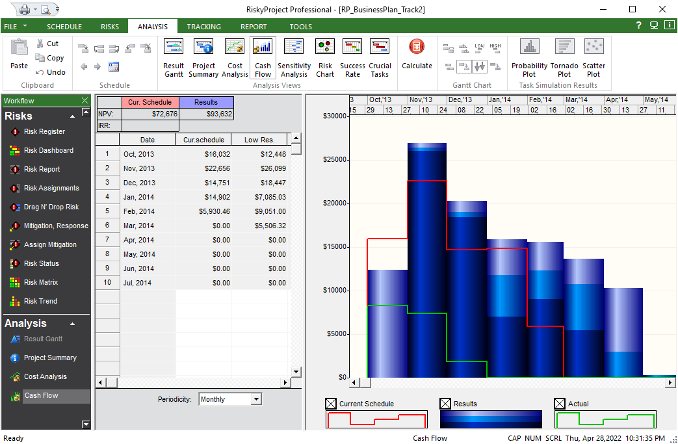Open the Crucial Tasks view
The height and width of the screenshot is (444, 678).
[380, 58]
